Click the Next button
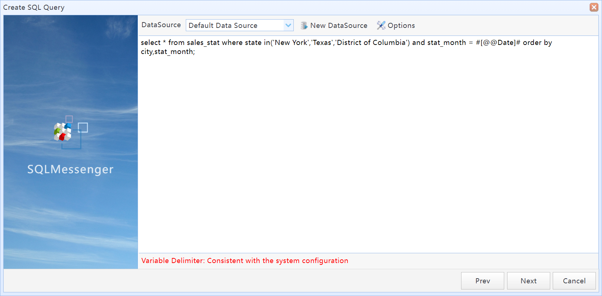 pyautogui.click(x=528, y=281)
